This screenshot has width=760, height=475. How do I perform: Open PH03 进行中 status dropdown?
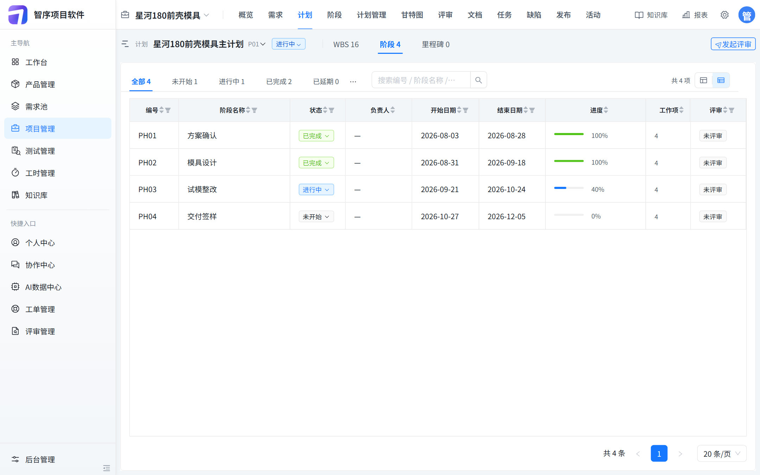(316, 190)
